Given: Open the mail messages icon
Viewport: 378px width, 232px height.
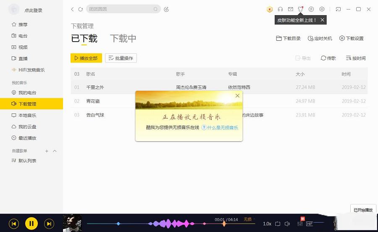Looking at the screenshot, I should [x=291, y=9].
